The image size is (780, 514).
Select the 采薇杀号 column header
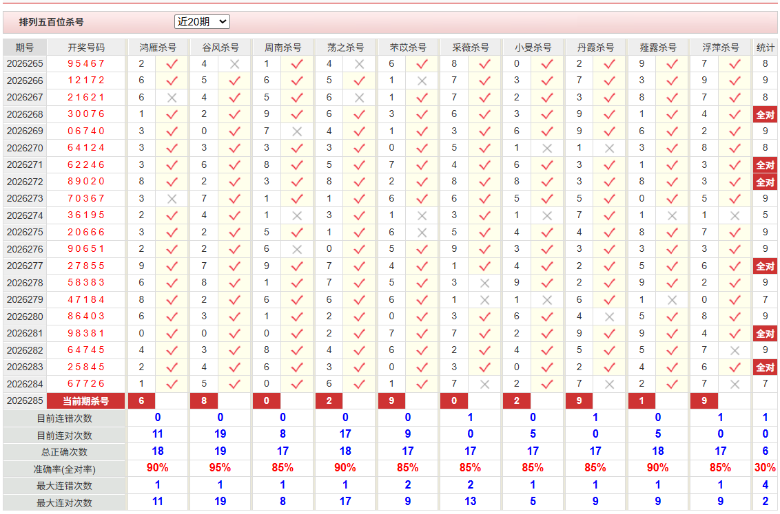470,47
